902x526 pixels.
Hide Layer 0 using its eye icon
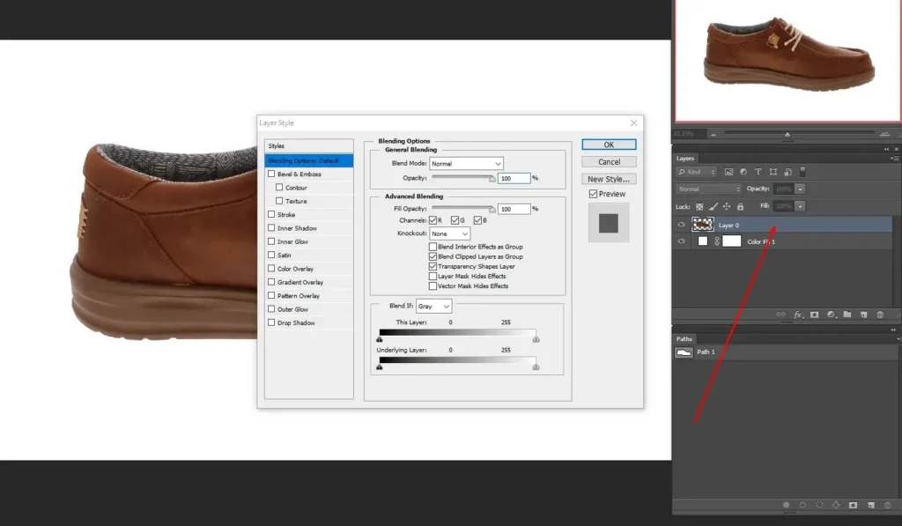(x=681, y=226)
